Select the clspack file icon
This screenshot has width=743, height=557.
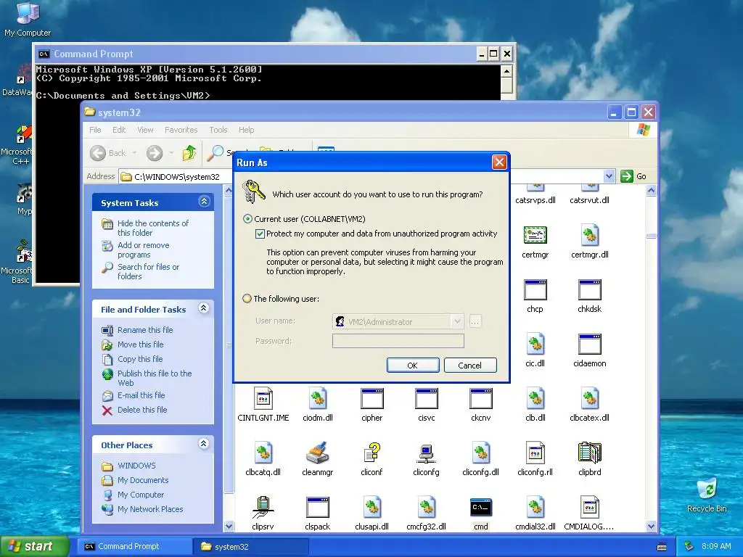click(318, 507)
